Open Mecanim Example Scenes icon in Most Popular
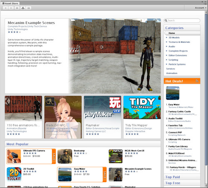208x188 pixels. (x=116, y=174)
